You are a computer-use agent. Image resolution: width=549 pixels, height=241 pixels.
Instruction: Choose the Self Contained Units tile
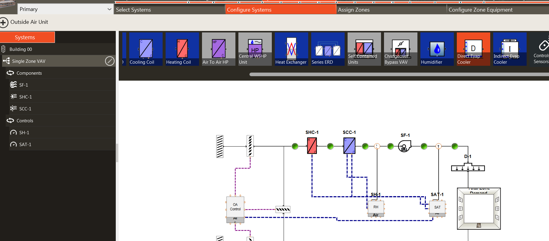point(364,49)
